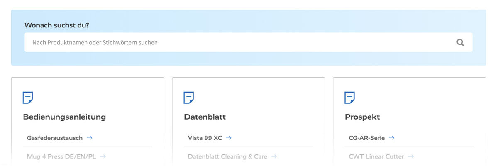Image resolution: width=498 pixels, height=166 pixels.
Task: Open Datenblatt Cleaning & Care link
Action: pos(227,156)
